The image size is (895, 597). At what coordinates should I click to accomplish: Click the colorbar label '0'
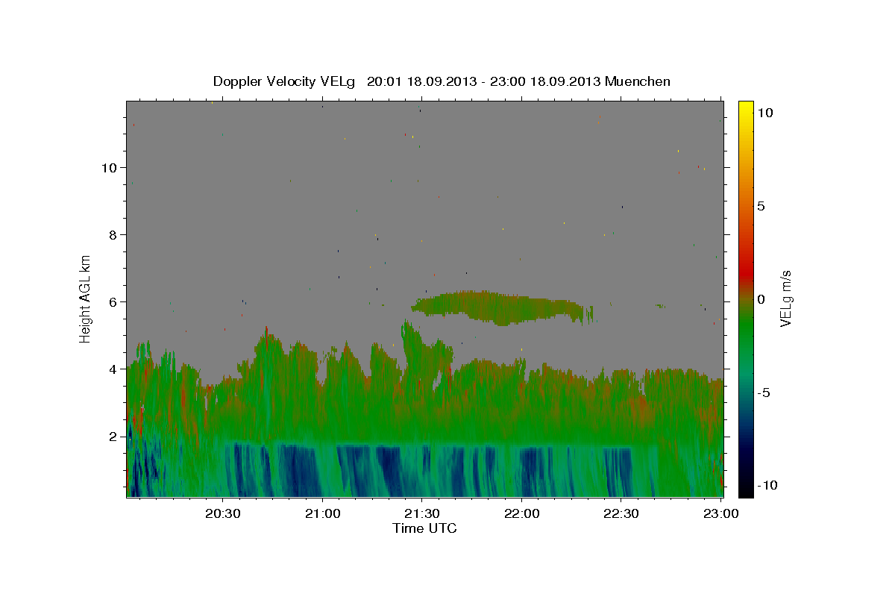(761, 299)
